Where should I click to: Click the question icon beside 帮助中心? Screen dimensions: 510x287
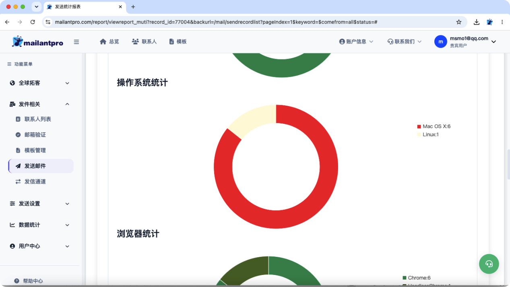[x=17, y=281]
